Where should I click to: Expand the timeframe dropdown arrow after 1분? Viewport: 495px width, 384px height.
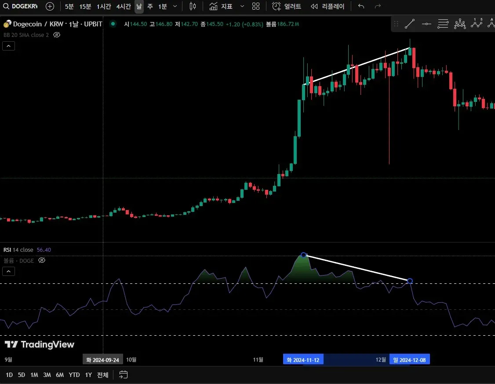175,6
